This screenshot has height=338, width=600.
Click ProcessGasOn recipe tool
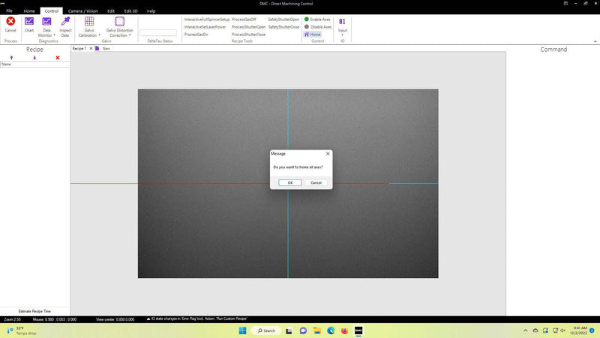(196, 35)
